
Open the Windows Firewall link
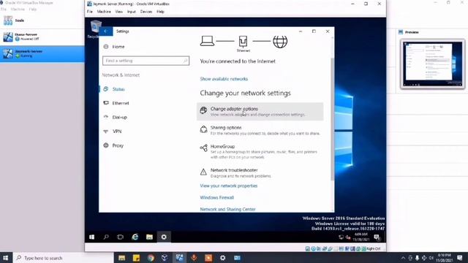tap(217, 198)
